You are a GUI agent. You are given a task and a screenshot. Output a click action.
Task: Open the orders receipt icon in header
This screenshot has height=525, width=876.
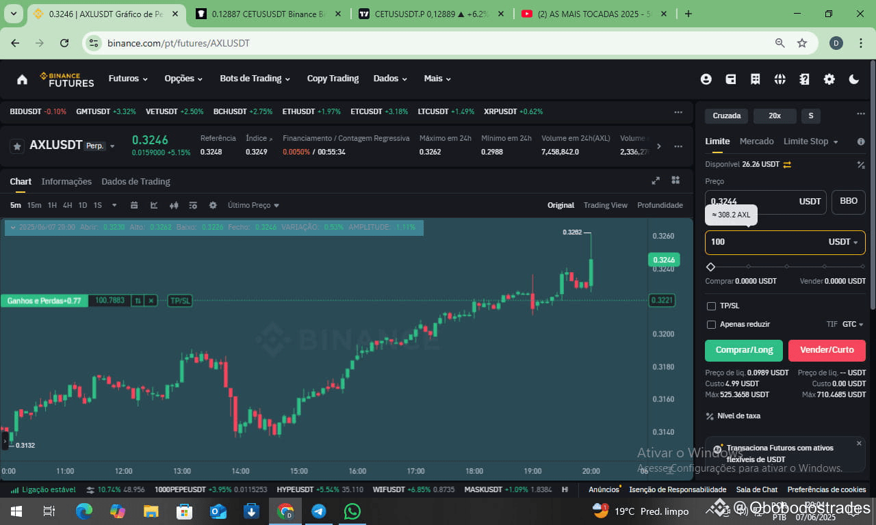coord(756,79)
